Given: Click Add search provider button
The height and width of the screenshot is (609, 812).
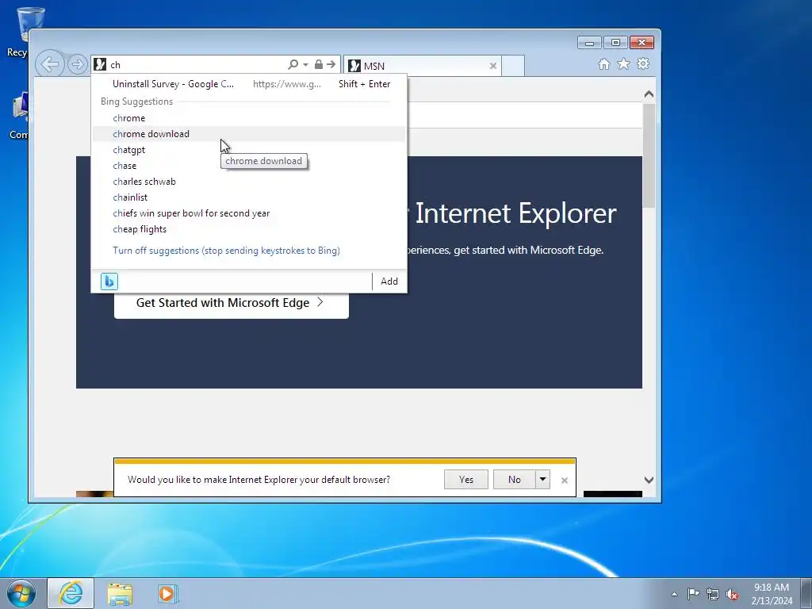Looking at the screenshot, I should pos(389,282).
